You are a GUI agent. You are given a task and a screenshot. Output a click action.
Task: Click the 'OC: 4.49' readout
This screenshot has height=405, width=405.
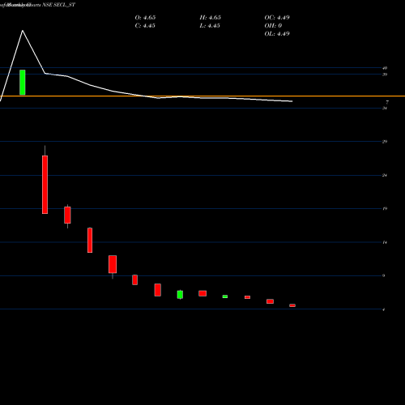[277, 18]
